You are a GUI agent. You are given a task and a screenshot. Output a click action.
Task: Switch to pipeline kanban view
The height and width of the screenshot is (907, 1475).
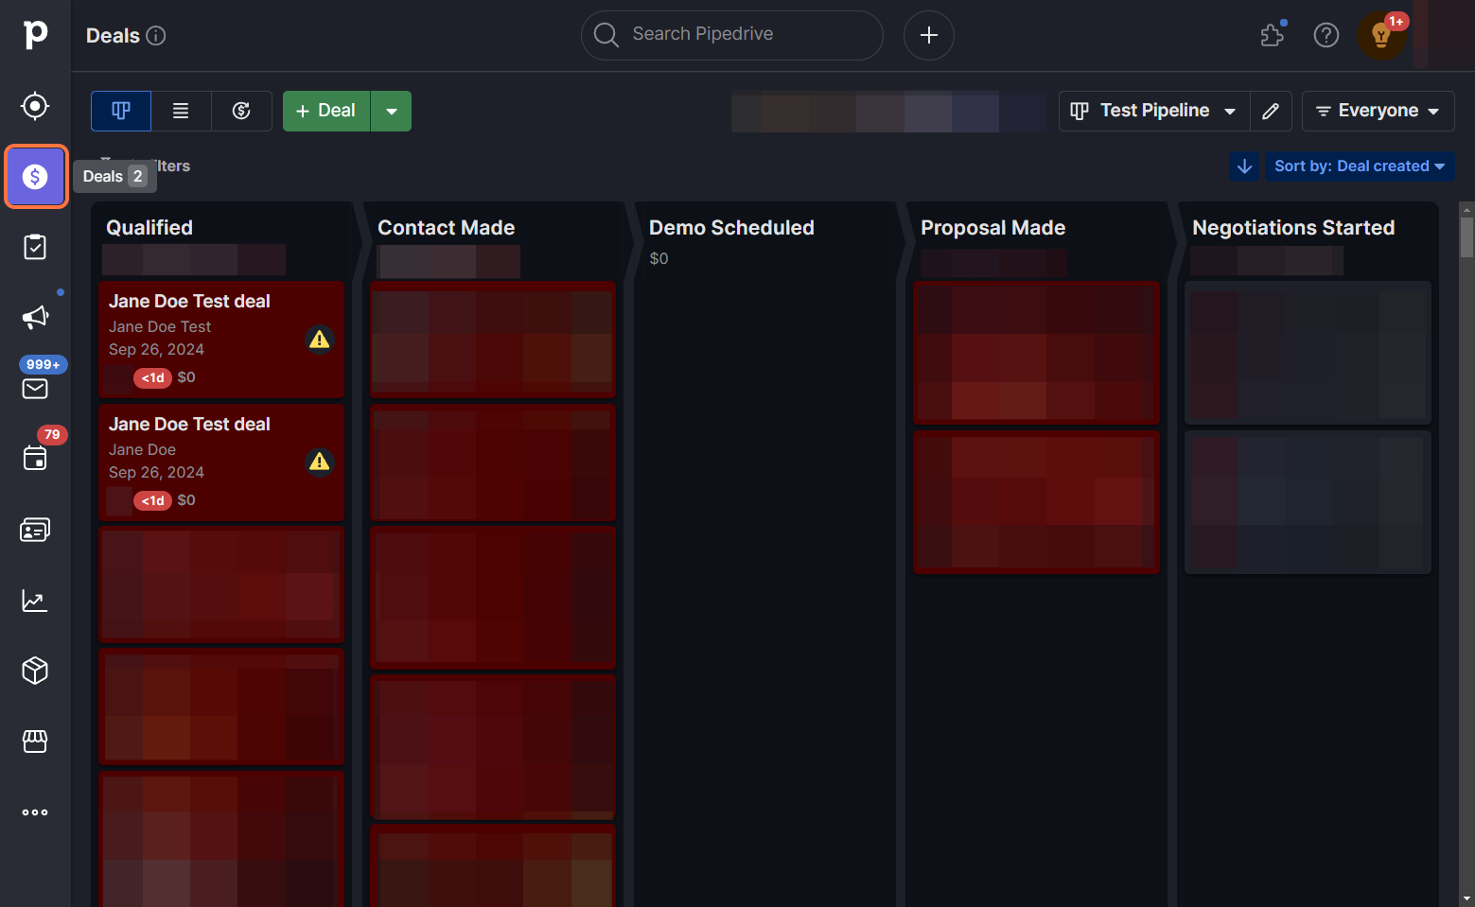[121, 111]
